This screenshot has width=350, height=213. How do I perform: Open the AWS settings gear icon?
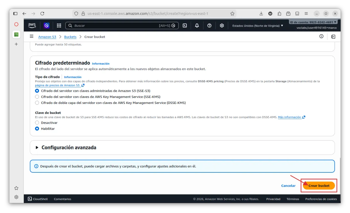pos(222,25)
